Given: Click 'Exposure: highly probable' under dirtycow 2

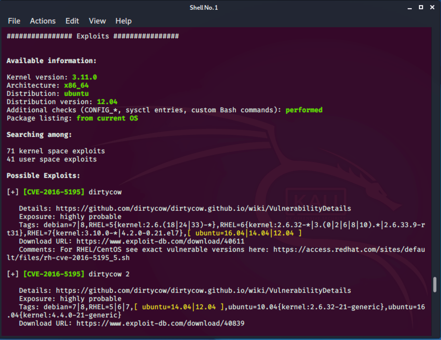Looking at the screenshot, I should click(70, 299).
